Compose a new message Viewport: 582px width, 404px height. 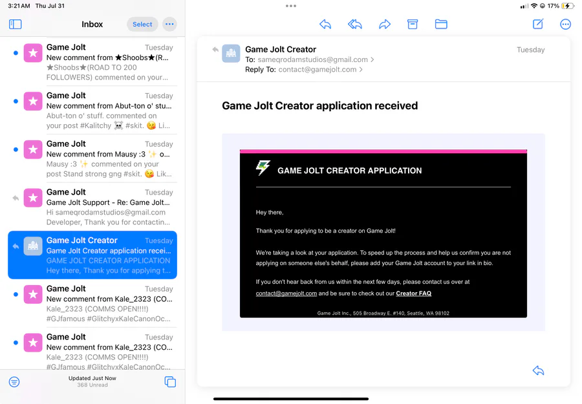(538, 24)
